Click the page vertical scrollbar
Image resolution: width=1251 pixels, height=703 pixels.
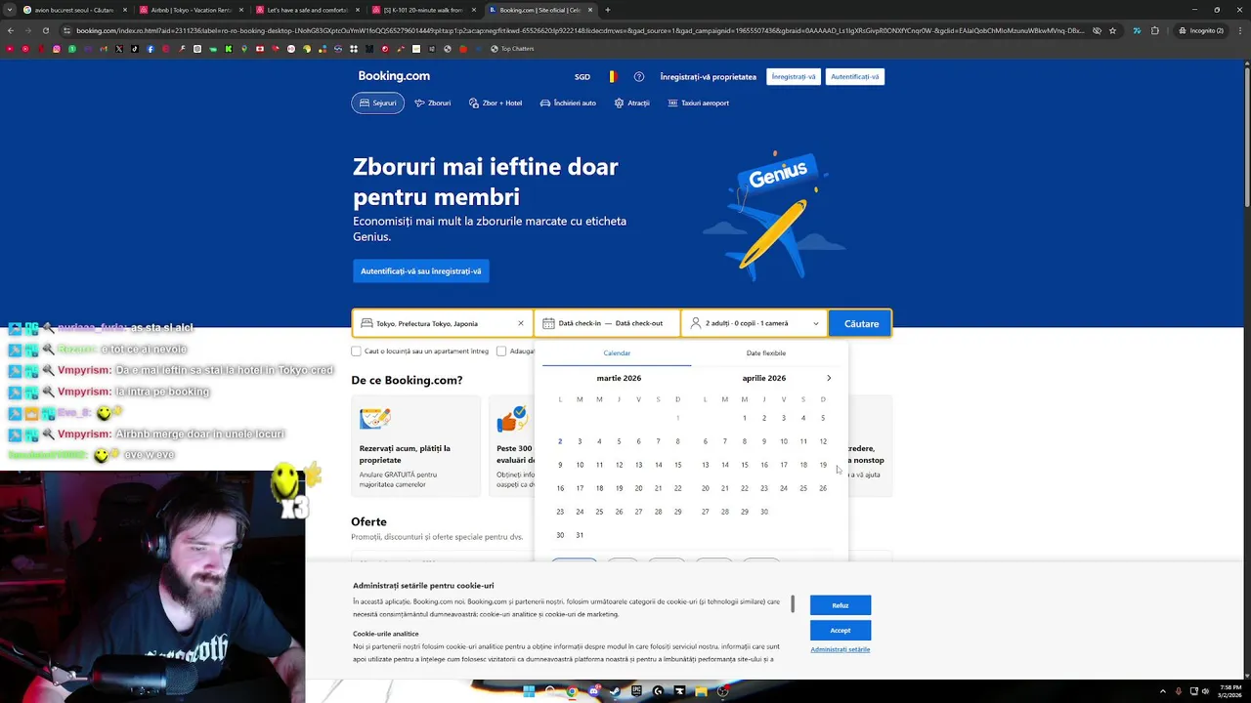pos(1247,137)
